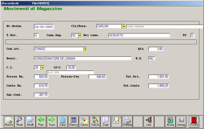The width and height of the screenshot is (204, 129).
Task: Click the 'Dex caus.' label
Action: (x=91, y=35)
